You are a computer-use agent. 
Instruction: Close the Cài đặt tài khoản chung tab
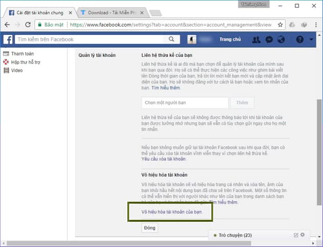click(x=70, y=13)
